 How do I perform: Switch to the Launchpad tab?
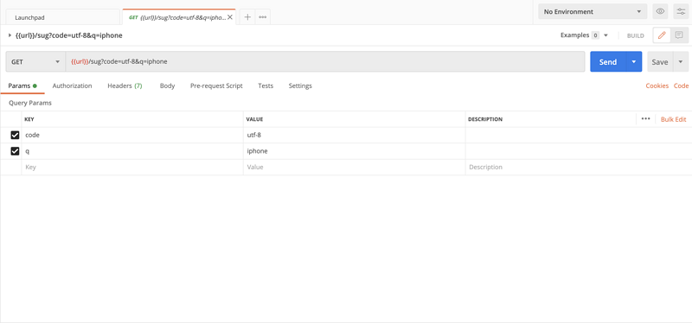[x=63, y=17]
